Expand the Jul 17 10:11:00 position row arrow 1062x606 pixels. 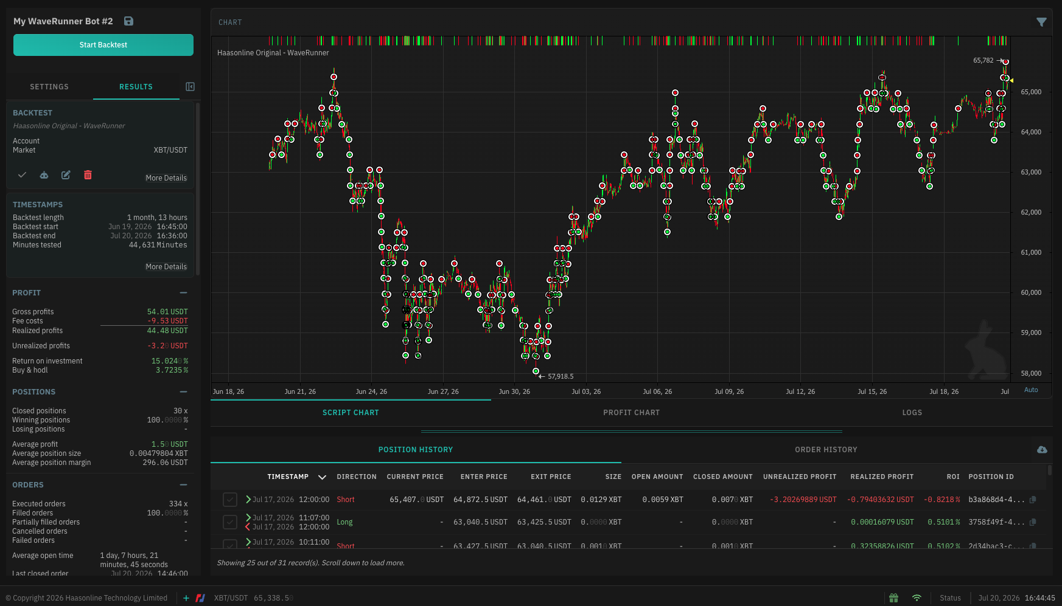click(248, 542)
